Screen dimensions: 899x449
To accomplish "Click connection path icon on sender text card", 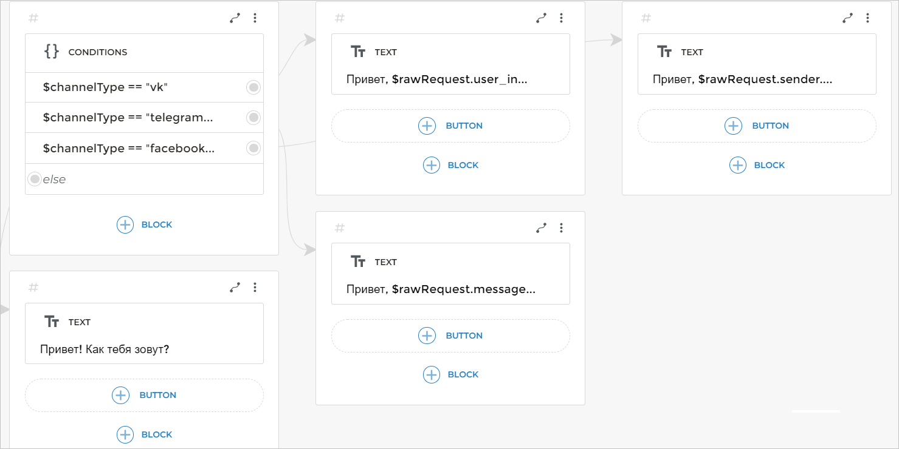I will [848, 18].
